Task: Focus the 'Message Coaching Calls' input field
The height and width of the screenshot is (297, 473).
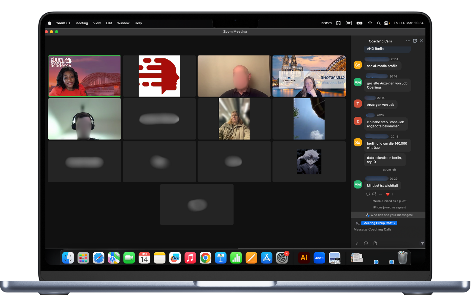Action: click(388, 230)
